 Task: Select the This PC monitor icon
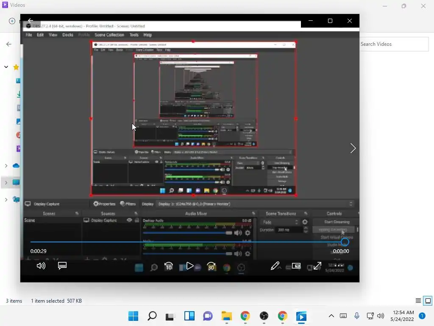tap(16, 183)
